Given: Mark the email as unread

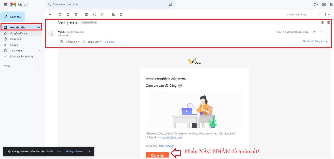Looking at the screenshot, I should (87, 14).
